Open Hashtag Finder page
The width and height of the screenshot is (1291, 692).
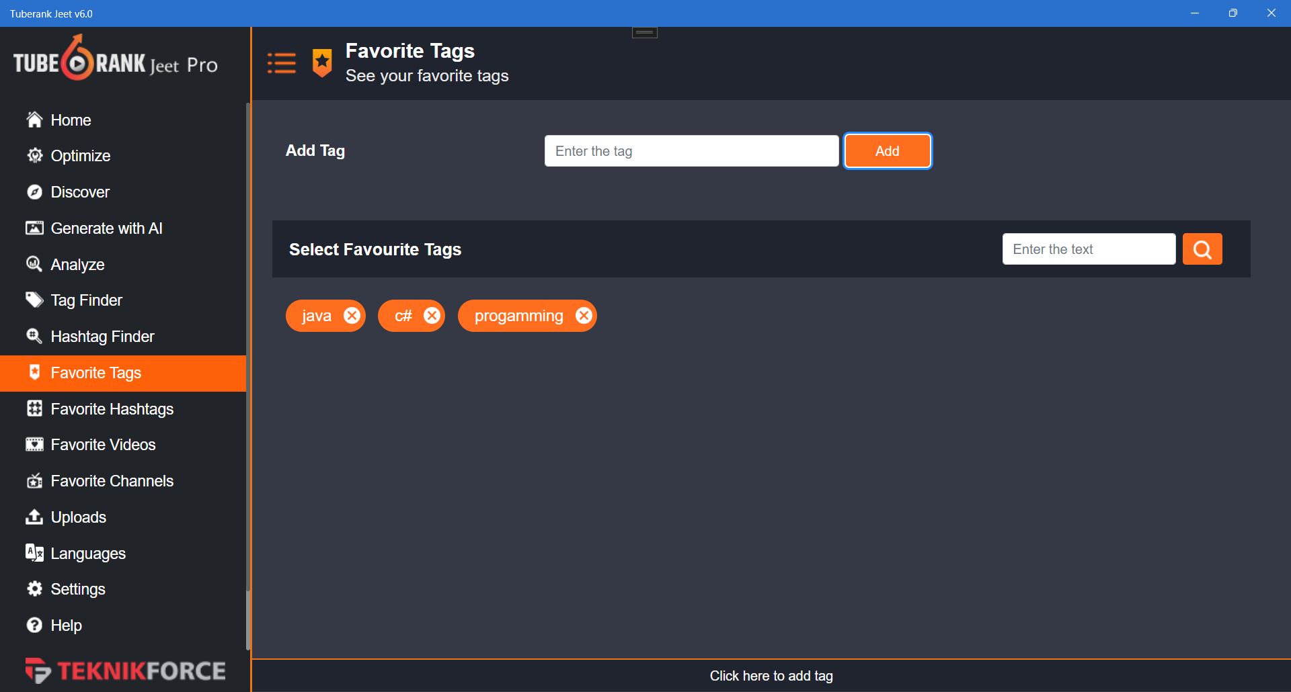pyautogui.click(x=123, y=336)
